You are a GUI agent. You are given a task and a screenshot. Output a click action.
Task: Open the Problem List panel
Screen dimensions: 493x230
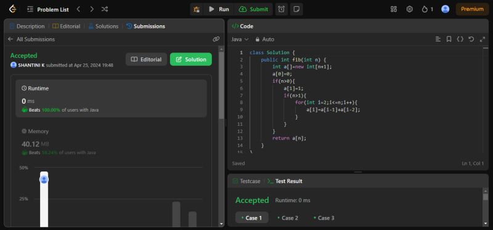coord(48,9)
